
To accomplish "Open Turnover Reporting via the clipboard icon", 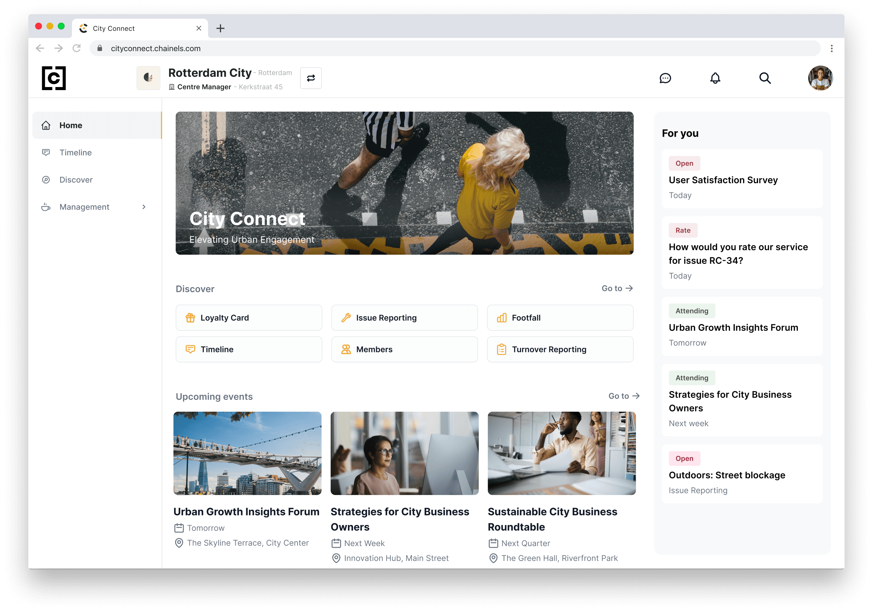I will [x=502, y=349].
